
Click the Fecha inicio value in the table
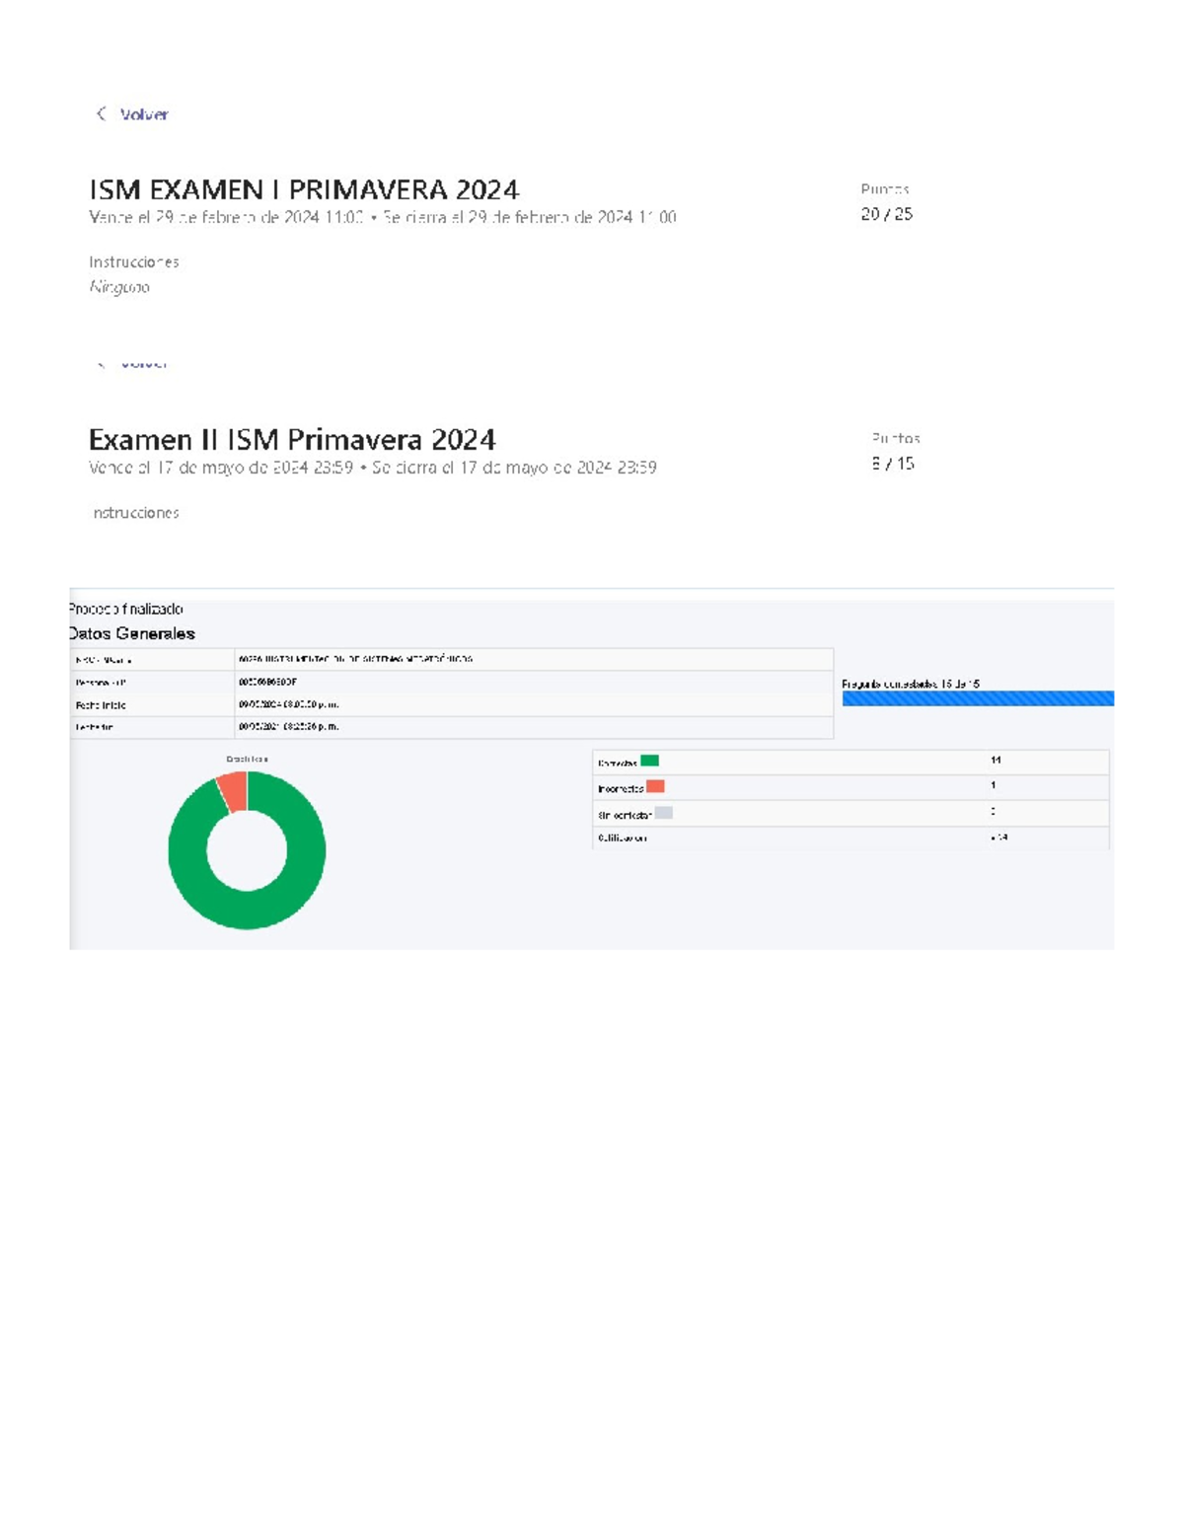pos(288,704)
